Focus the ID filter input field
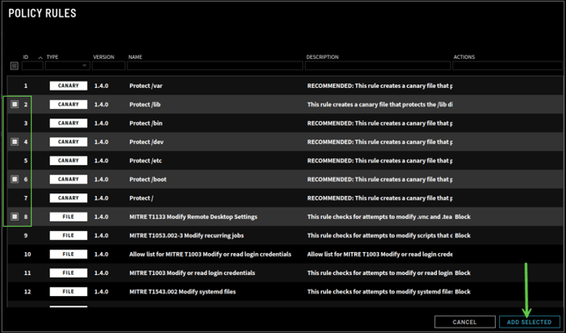 (x=33, y=66)
